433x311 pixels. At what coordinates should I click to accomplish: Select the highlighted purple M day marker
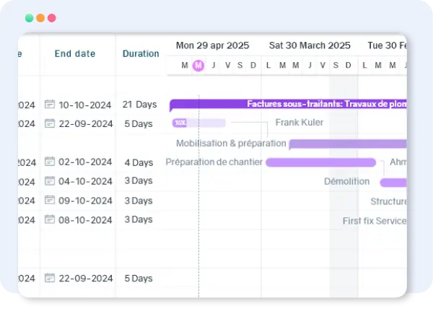coord(198,66)
